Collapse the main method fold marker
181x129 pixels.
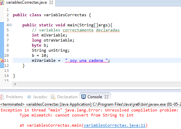click(x=11, y=25)
